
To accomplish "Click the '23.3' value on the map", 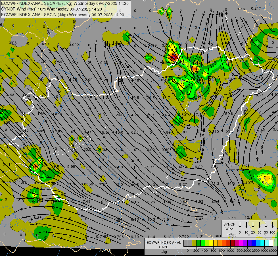I will pyautogui.click(x=261, y=130).
